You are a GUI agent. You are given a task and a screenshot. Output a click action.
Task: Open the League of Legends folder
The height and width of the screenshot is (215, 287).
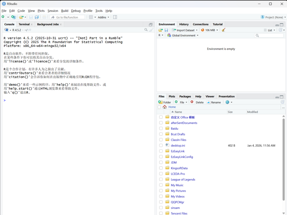[183, 180]
